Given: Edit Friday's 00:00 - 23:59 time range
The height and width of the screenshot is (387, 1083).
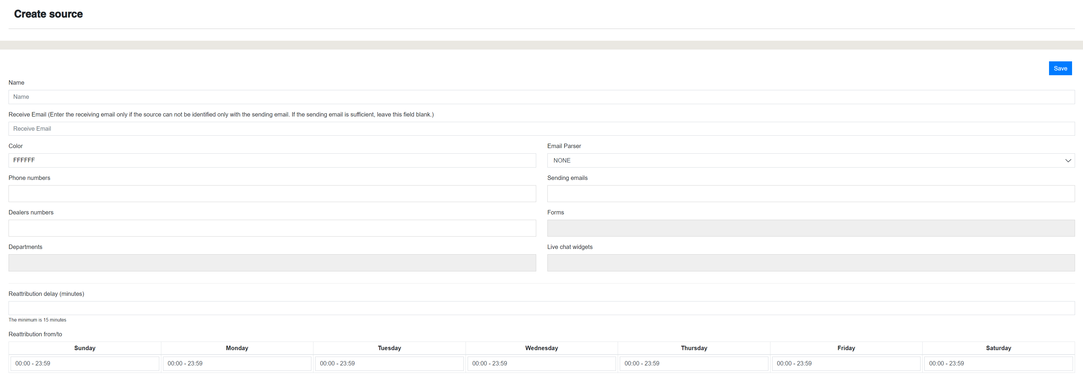Looking at the screenshot, I should tap(846, 363).
